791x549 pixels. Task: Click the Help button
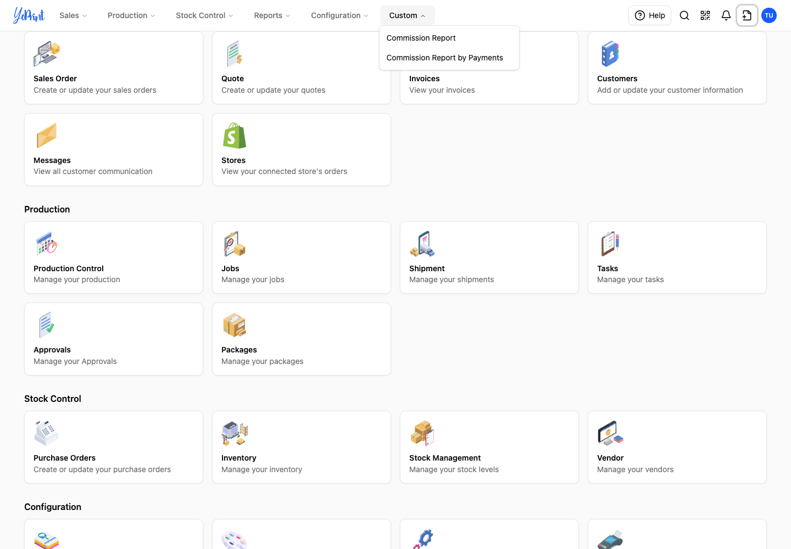(x=650, y=15)
